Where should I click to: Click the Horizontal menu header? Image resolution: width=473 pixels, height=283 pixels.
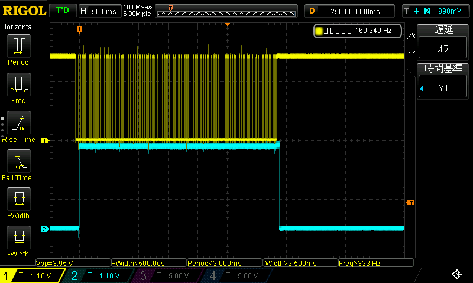point(17,27)
